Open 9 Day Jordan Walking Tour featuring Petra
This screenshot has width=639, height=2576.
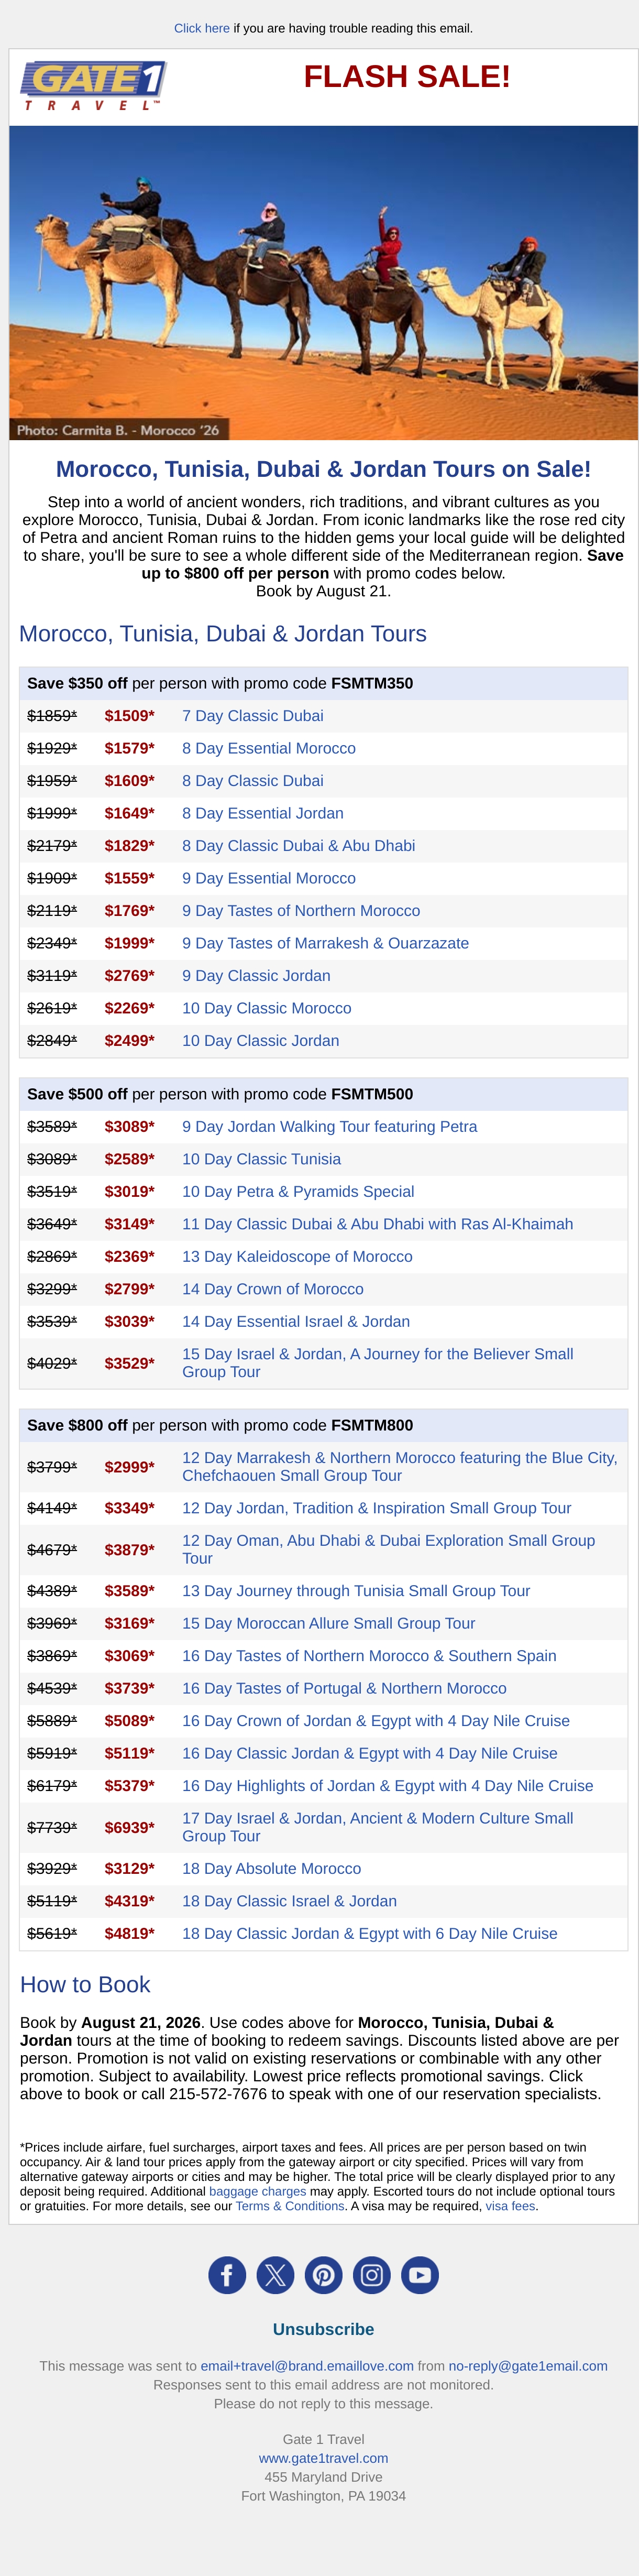329,1127
